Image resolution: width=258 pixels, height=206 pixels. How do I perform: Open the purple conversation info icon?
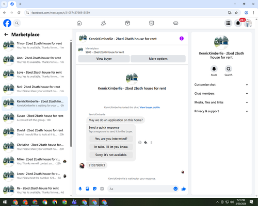tap(182, 39)
